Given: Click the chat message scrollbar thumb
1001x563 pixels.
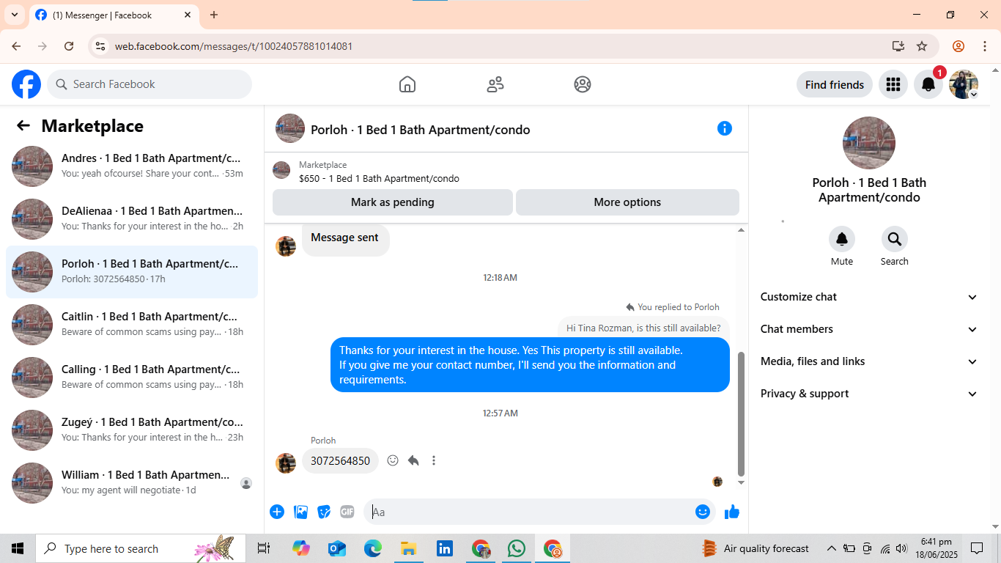Looking at the screenshot, I should click(x=741, y=414).
